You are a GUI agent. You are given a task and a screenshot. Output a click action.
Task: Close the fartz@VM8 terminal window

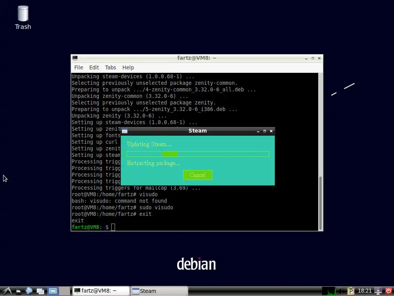[319, 58]
